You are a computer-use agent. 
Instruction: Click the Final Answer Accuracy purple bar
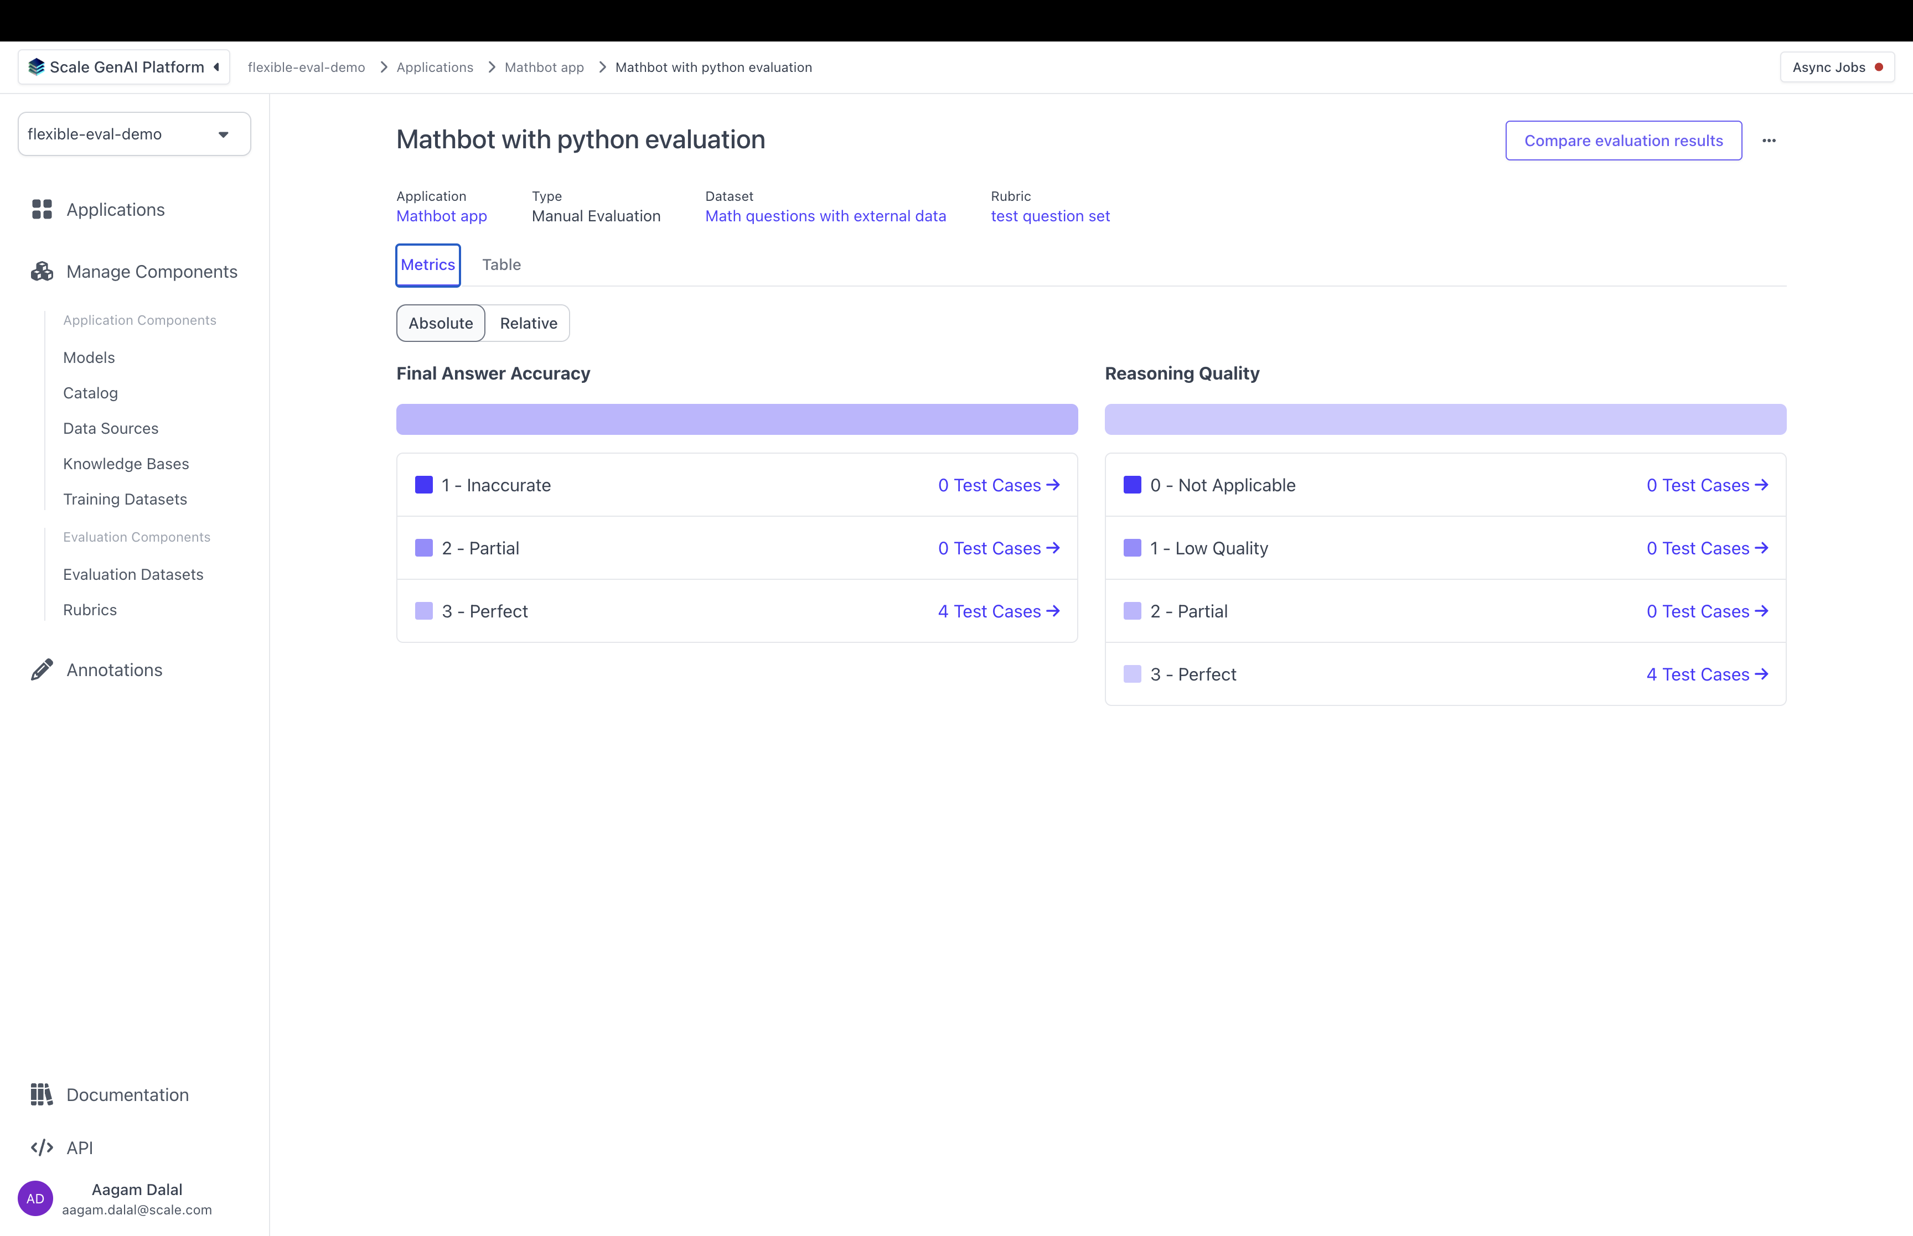click(x=736, y=420)
